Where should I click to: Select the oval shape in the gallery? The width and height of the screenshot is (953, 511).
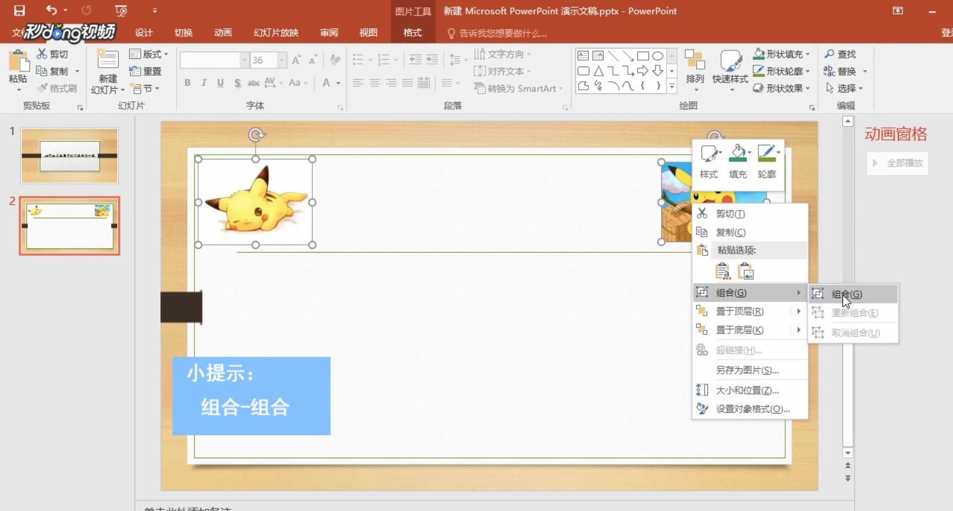pos(658,56)
